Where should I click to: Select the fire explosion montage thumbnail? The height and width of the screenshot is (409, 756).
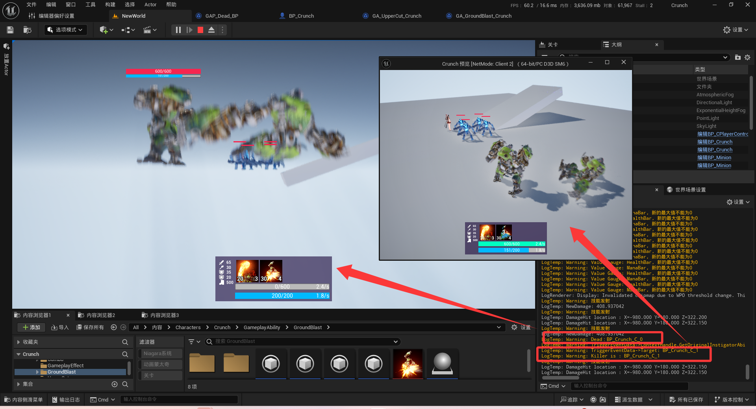[x=408, y=364]
